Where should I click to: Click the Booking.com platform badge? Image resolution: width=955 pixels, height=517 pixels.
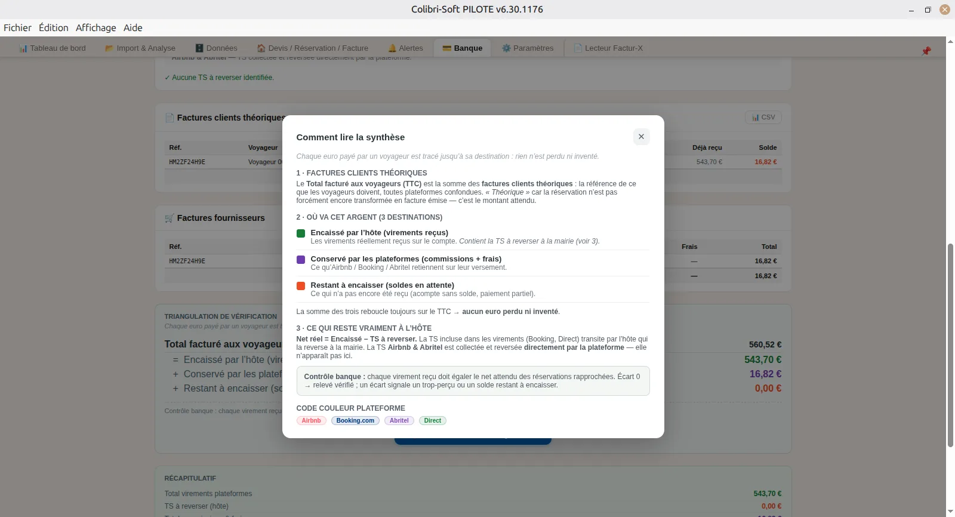[355, 420]
